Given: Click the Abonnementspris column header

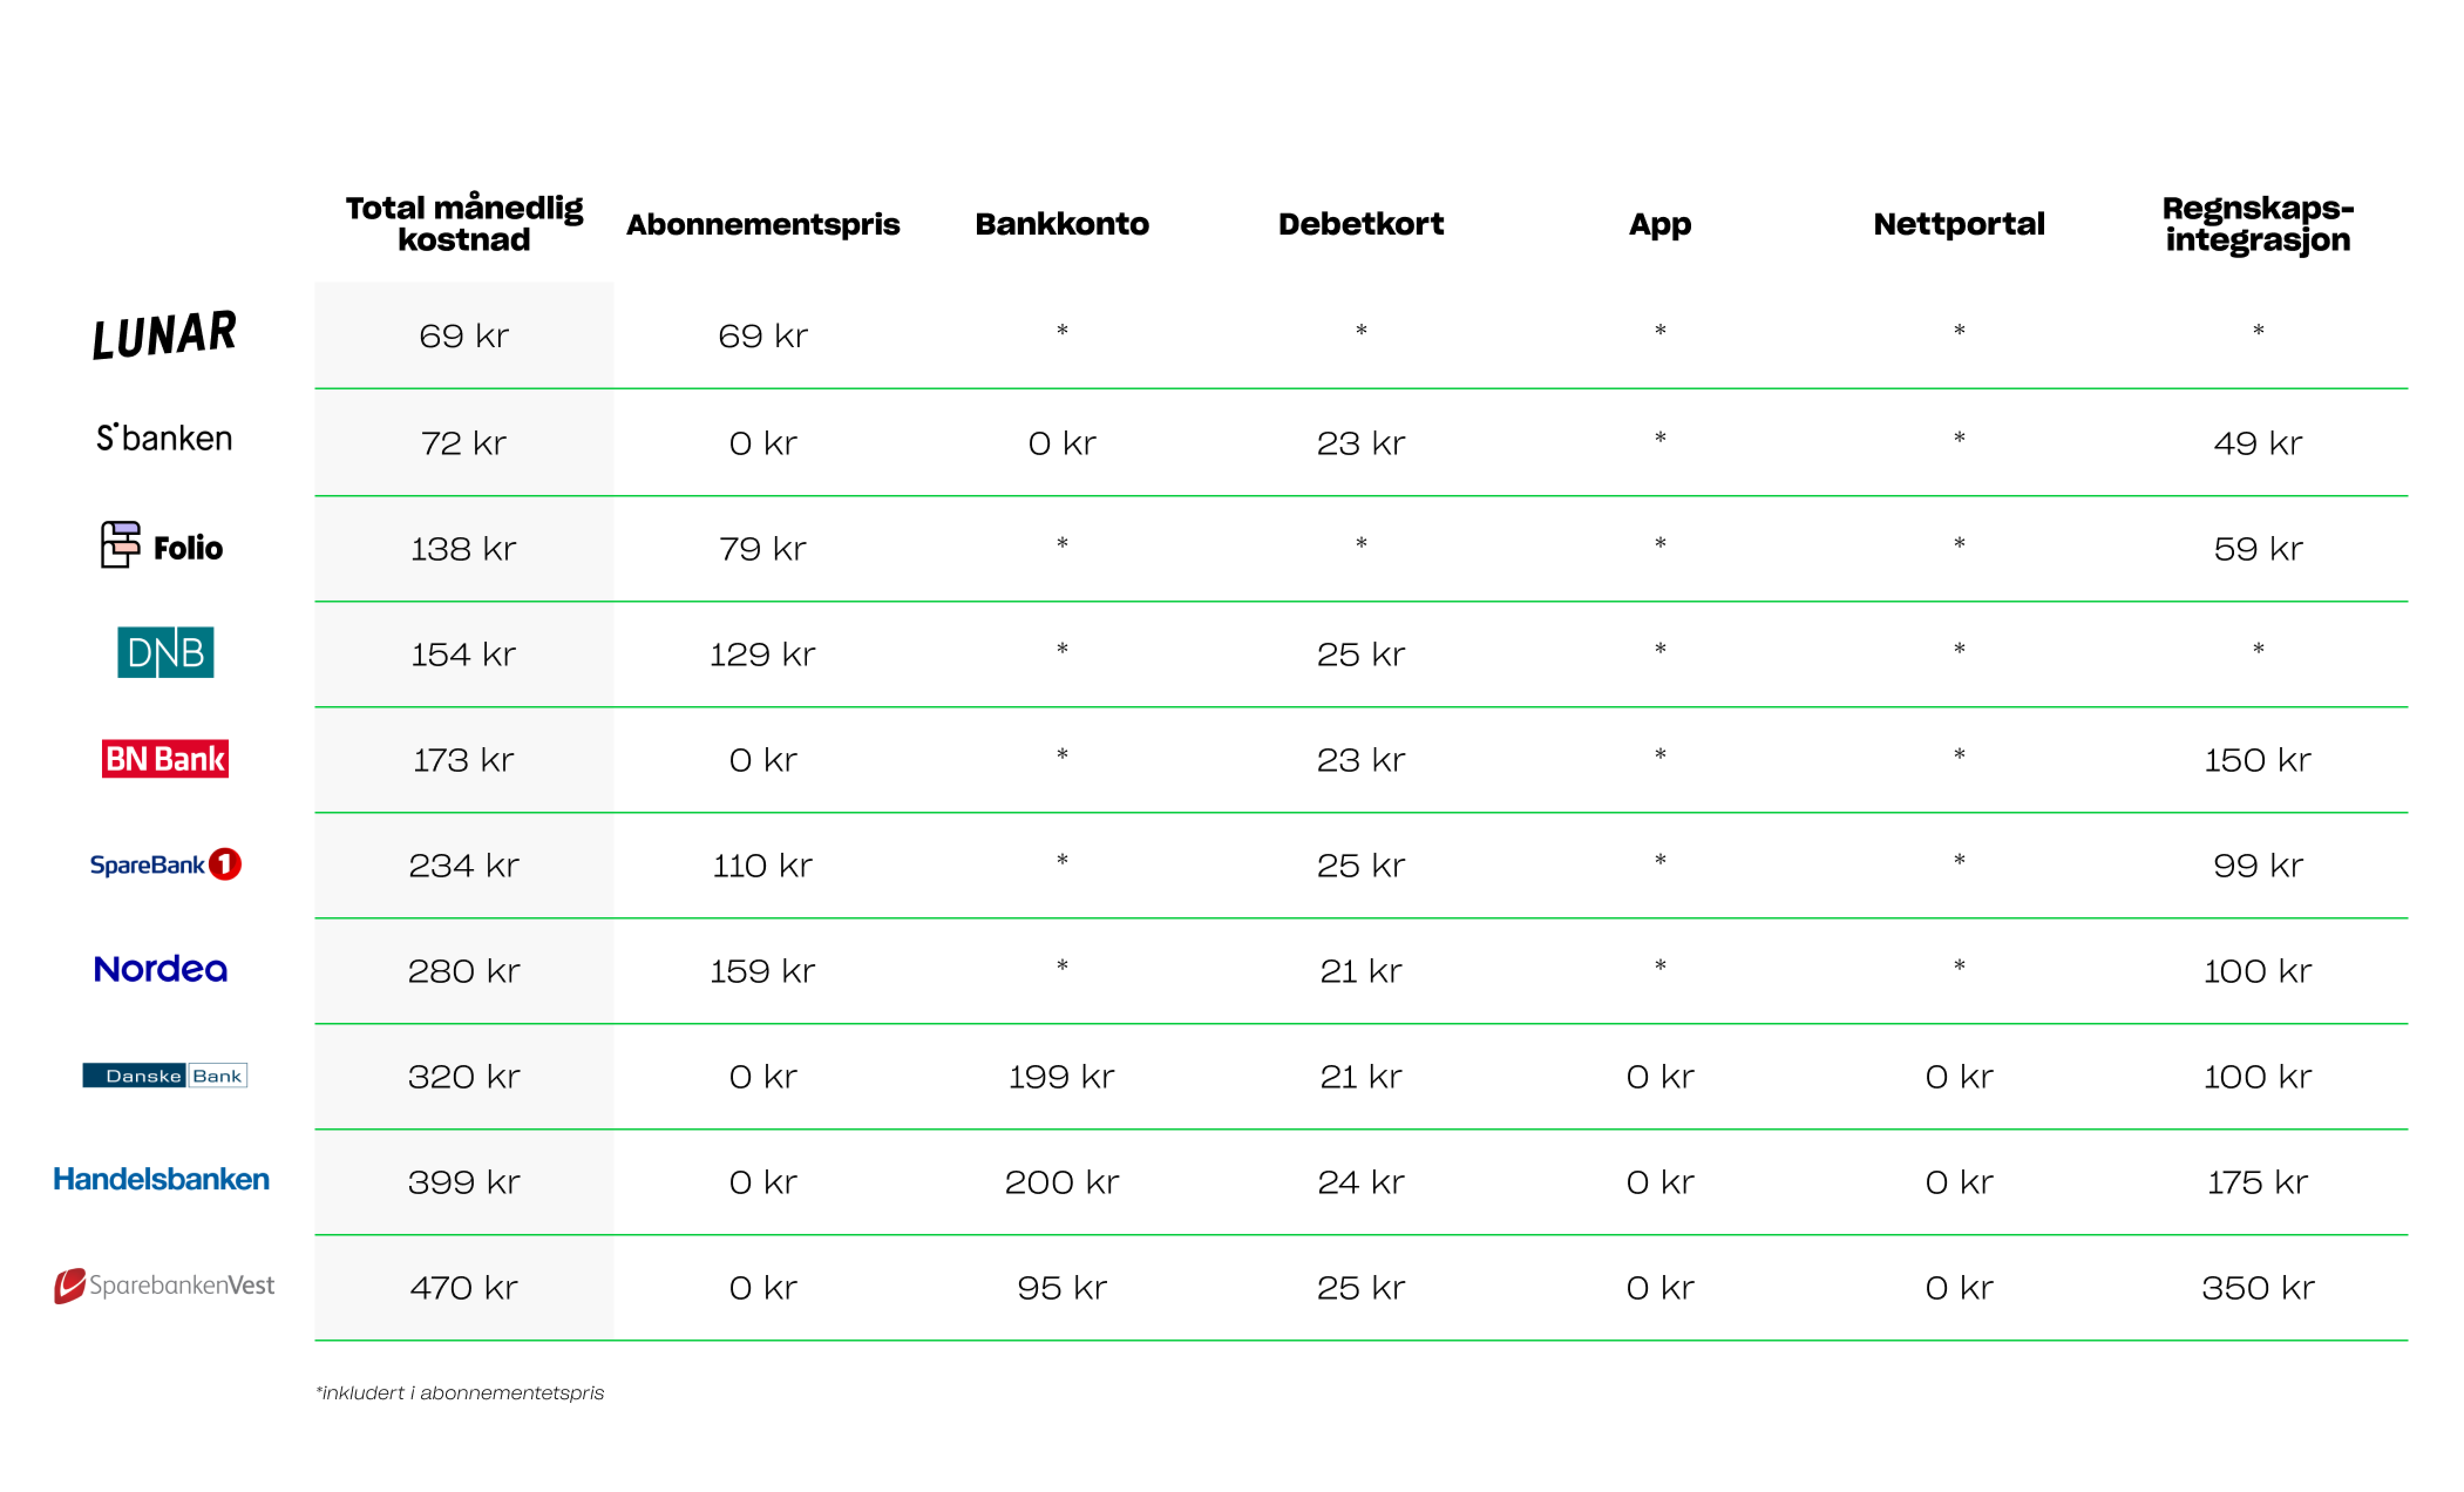Looking at the screenshot, I should [763, 224].
